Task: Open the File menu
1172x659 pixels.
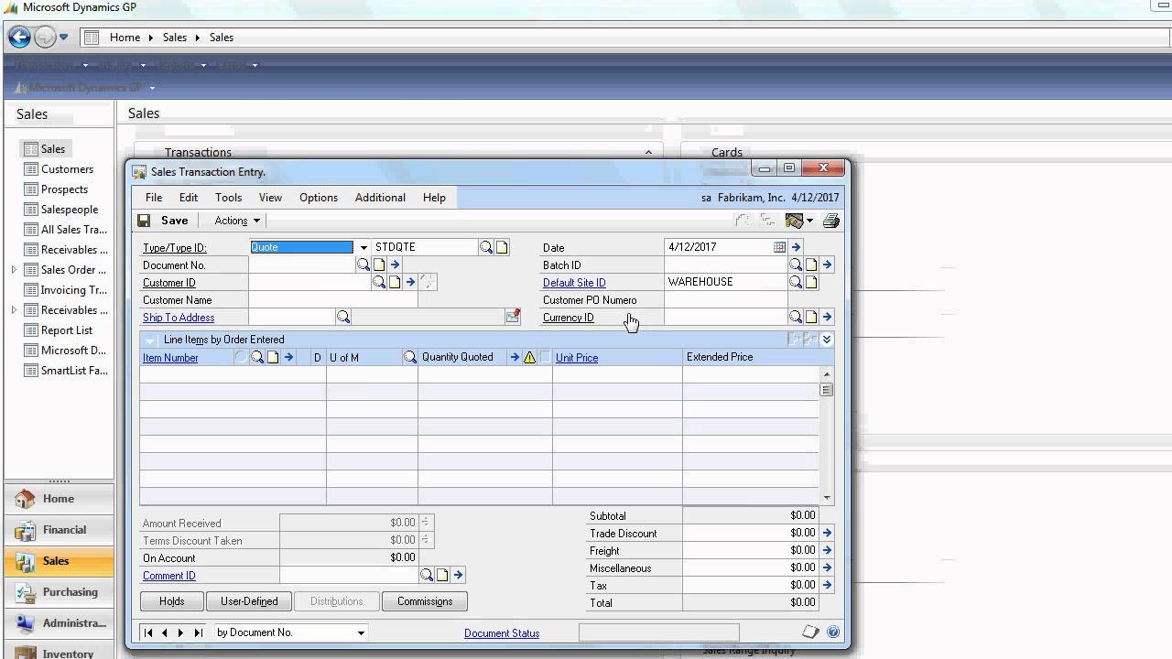Action: pyautogui.click(x=154, y=198)
